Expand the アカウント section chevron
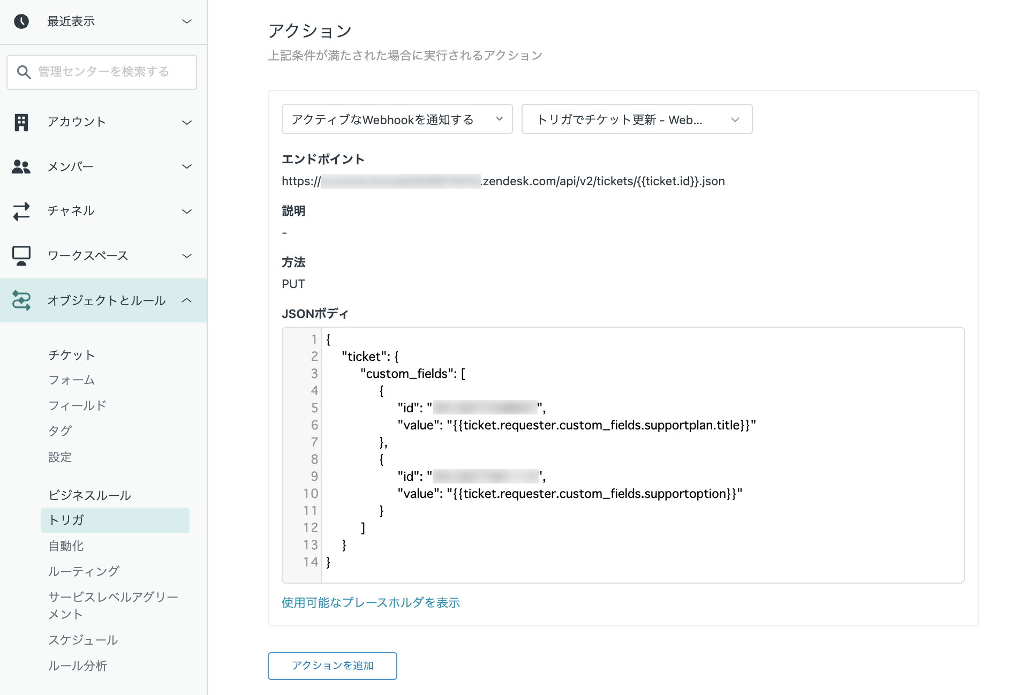 click(x=187, y=122)
